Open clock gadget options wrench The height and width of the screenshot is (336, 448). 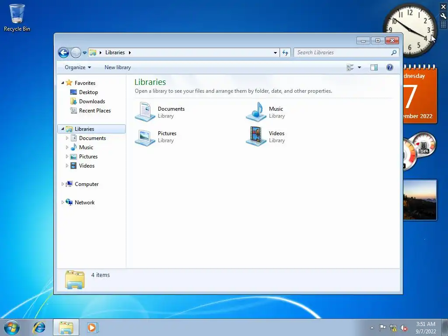444,16
